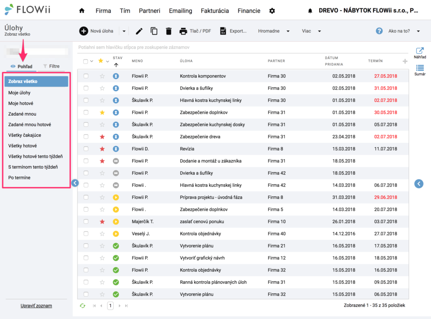This screenshot has height=319, width=431.
Task: Open the Viac dropdown
Action: (311, 31)
